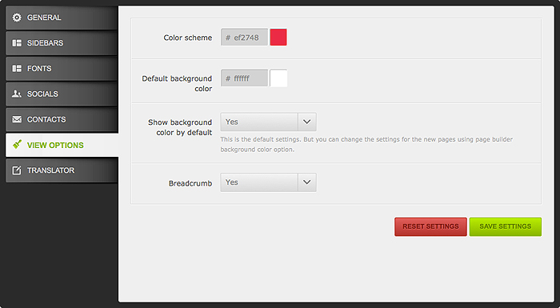Click the Translator edit icon
Screen dimensions: 560x308
(x=17, y=170)
